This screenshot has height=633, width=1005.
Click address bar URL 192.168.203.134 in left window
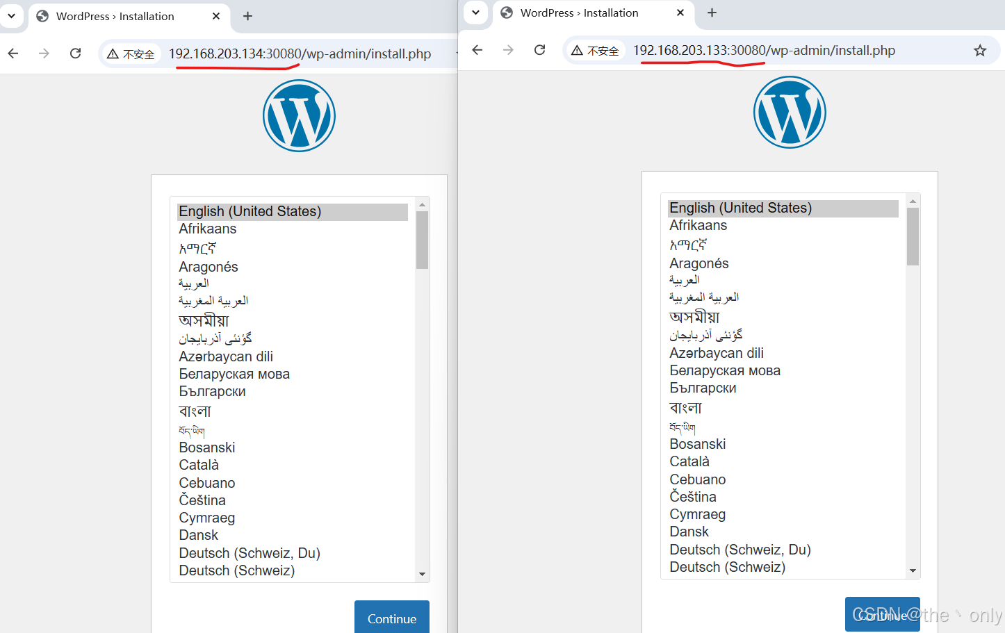tap(300, 54)
